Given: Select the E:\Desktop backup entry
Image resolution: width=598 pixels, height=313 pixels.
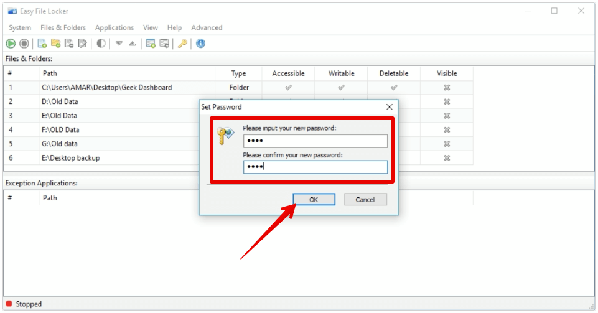Looking at the screenshot, I should tap(70, 158).
